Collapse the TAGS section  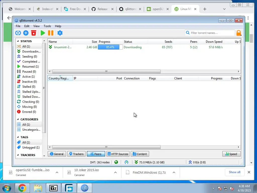[x=18, y=137]
